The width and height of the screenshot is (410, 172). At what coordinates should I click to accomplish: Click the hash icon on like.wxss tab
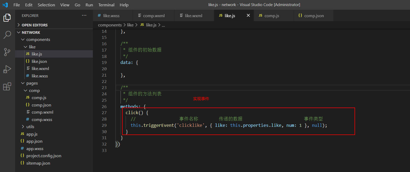(x=99, y=16)
